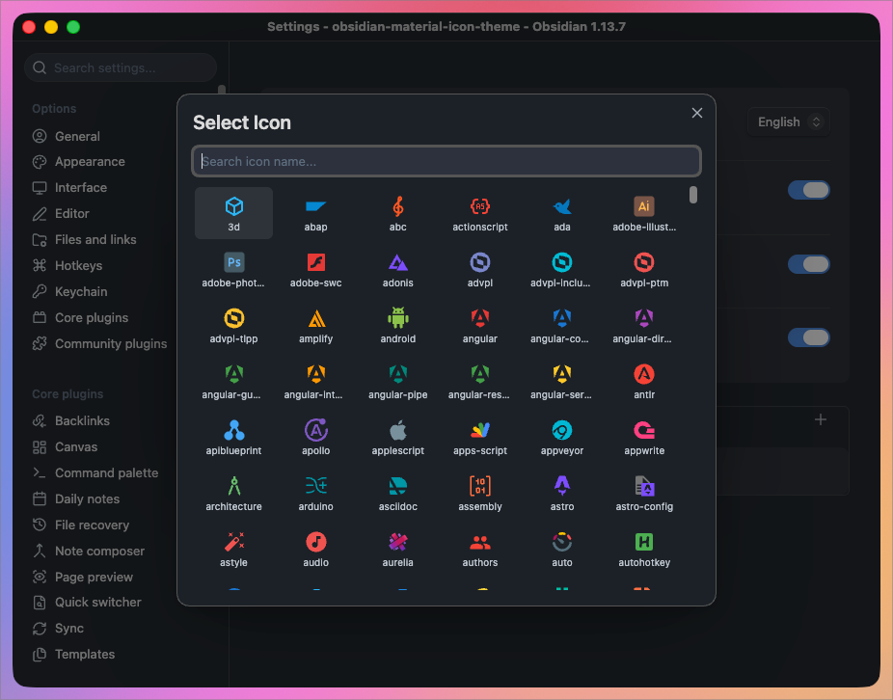Click the plus add button
893x700 pixels.
820,419
